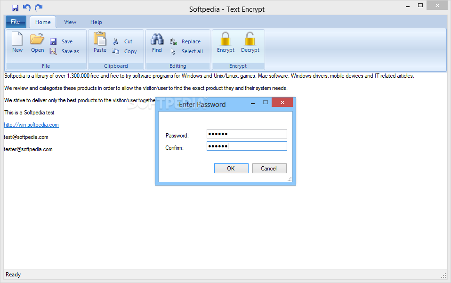Image resolution: width=451 pixels, height=283 pixels.
Task: Click the Save text label in ribbon
Action: [x=67, y=42]
